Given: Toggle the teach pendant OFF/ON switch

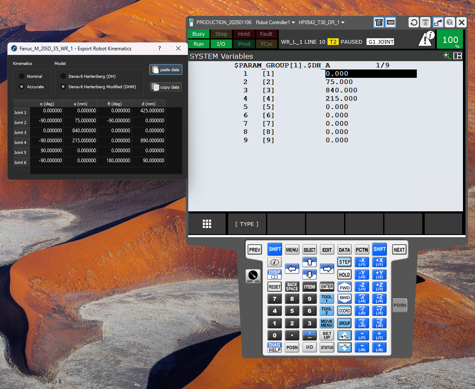Looking at the screenshot, I should pos(253,275).
